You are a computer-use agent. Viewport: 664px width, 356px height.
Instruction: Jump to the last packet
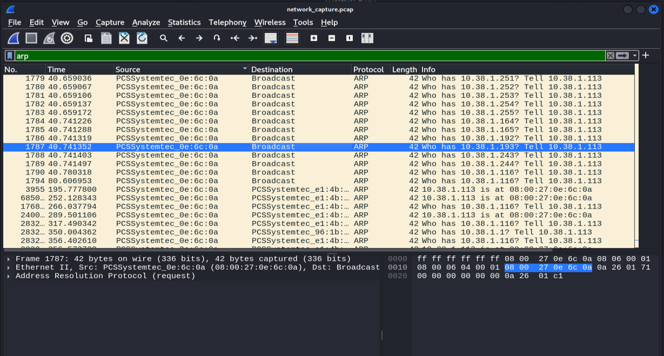tap(252, 38)
